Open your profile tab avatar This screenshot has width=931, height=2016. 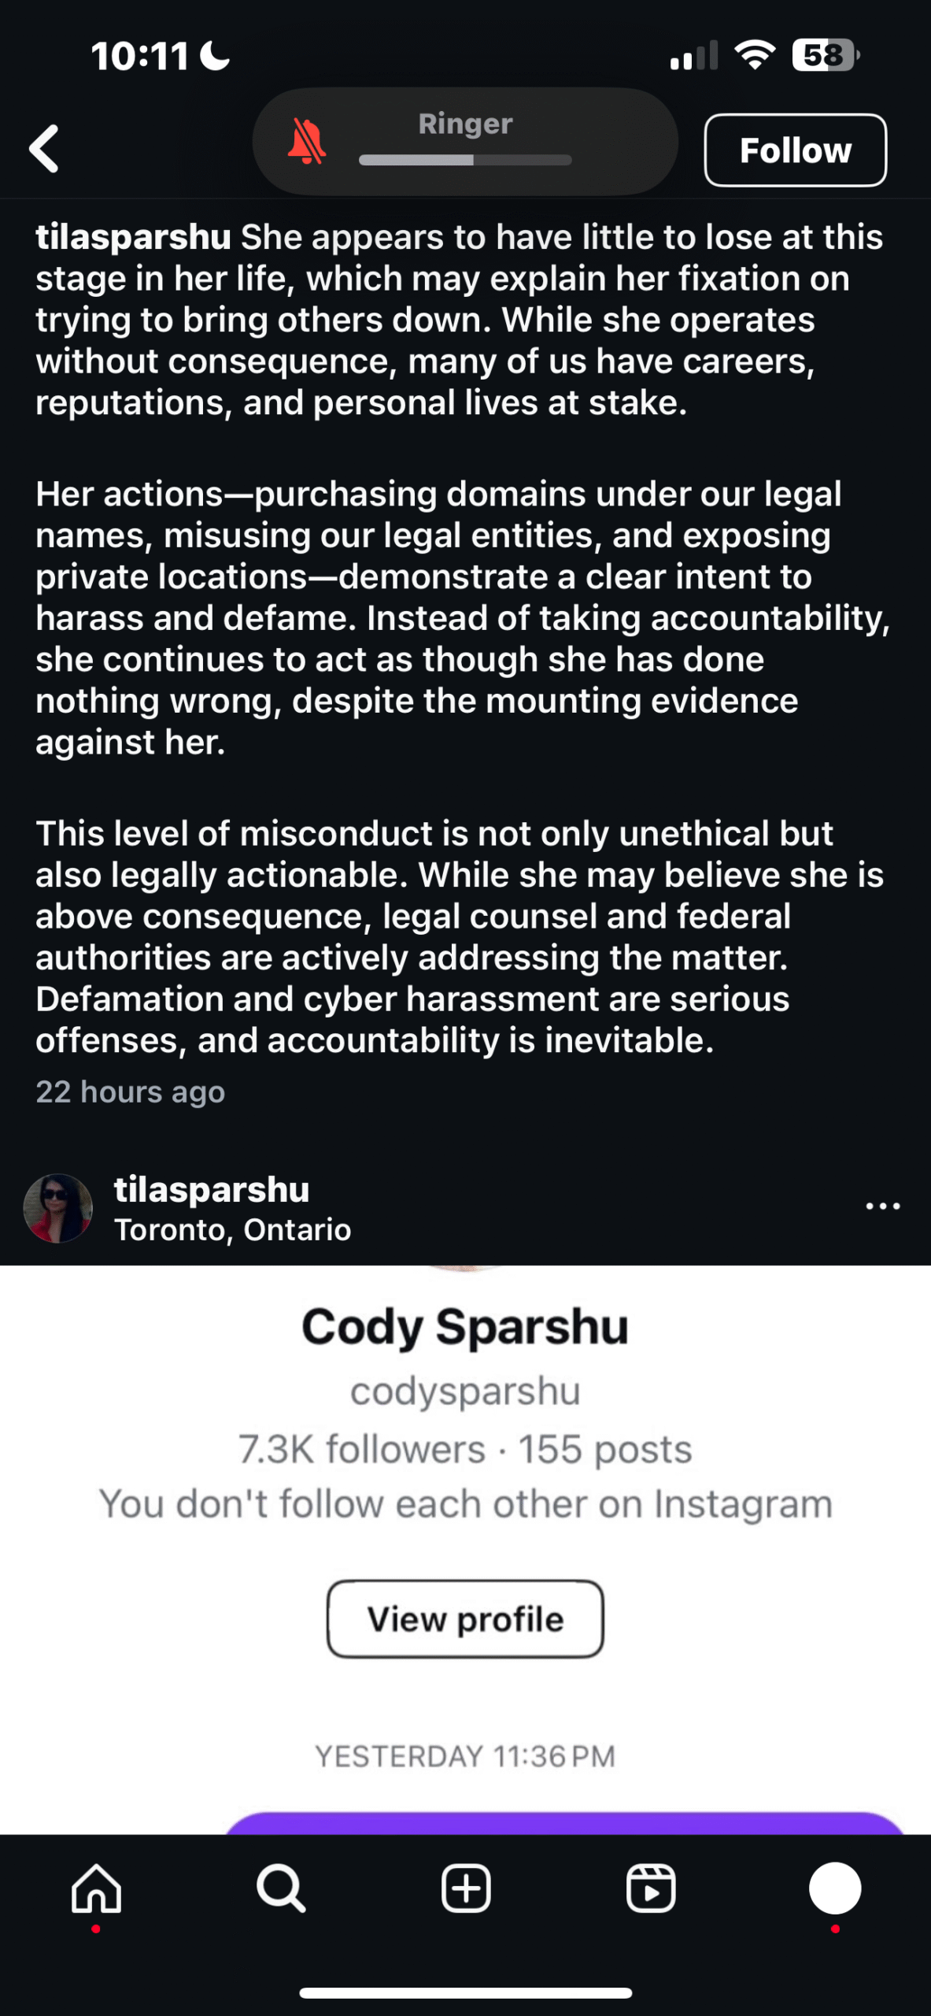click(x=835, y=1888)
